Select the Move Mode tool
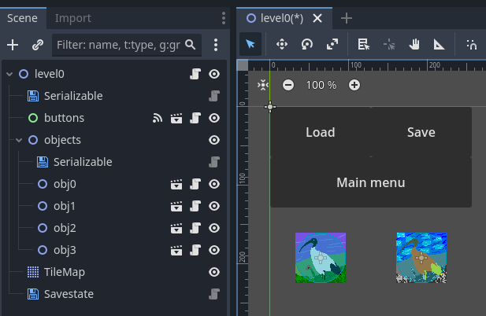Image resolution: width=486 pixels, height=316 pixels. click(281, 45)
